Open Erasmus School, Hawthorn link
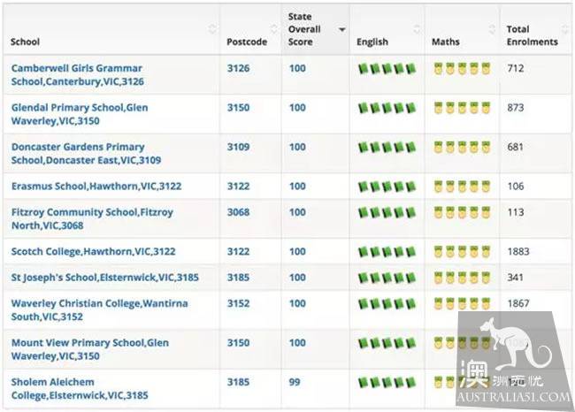The width and height of the screenshot is (575, 412). click(x=96, y=187)
